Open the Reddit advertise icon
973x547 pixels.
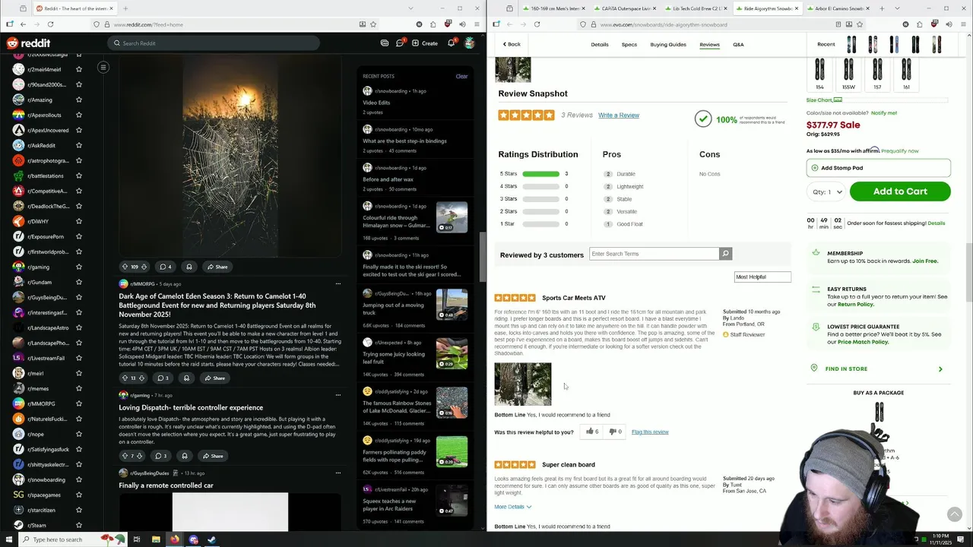385,43
